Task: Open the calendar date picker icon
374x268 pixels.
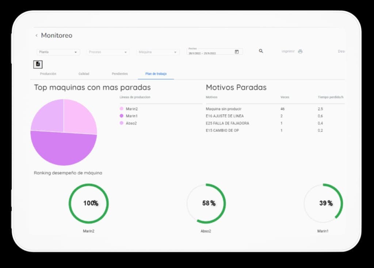Action: click(237, 52)
